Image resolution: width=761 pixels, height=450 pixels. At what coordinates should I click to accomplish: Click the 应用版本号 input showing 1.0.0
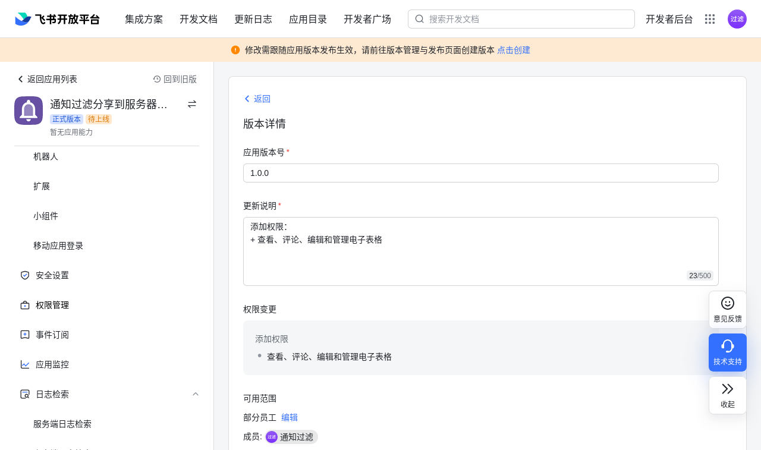click(x=481, y=173)
